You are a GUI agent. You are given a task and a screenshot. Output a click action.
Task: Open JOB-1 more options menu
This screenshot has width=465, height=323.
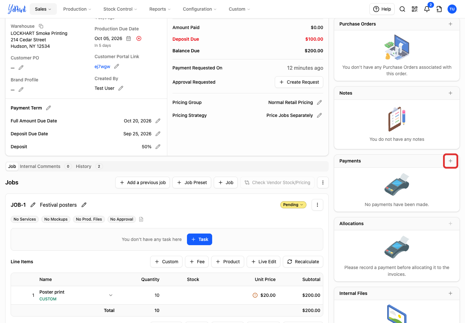[317, 205]
